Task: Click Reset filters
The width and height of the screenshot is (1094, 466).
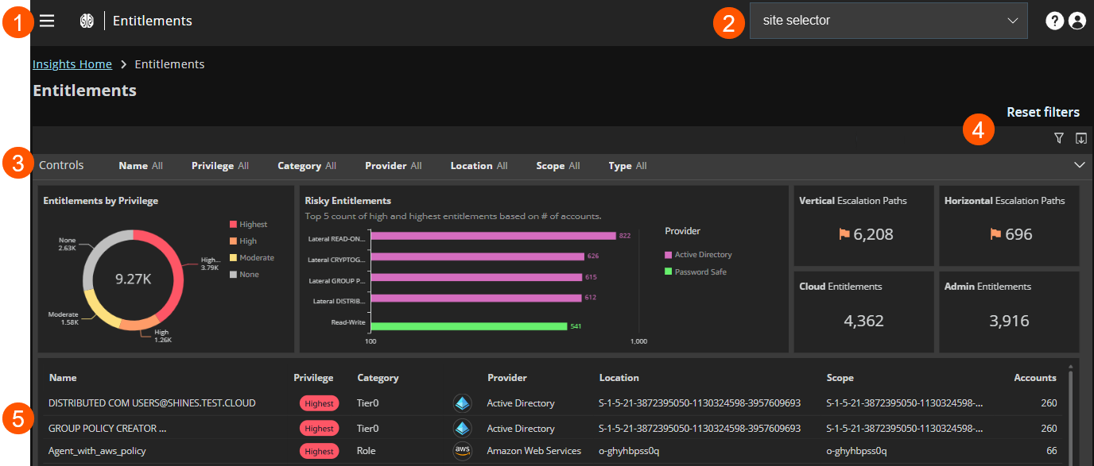Action: point(1042,112)
